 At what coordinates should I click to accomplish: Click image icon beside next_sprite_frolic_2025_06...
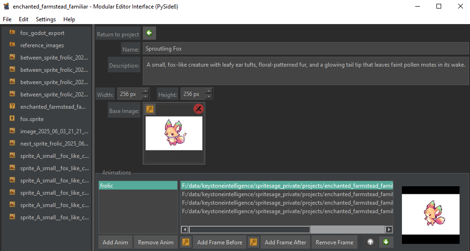(x=12, y=143)
